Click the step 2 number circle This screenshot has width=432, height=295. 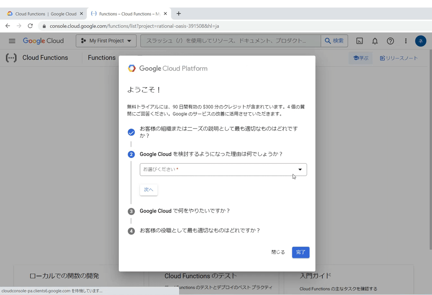pos(131,154)
